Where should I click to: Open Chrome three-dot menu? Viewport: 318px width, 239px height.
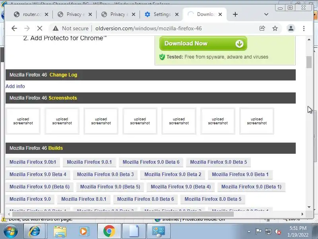click(x=304, y=28)
